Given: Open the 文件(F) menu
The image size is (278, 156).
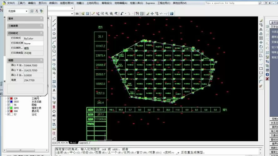Looking at the screenshot, I should tap(11, 3).
